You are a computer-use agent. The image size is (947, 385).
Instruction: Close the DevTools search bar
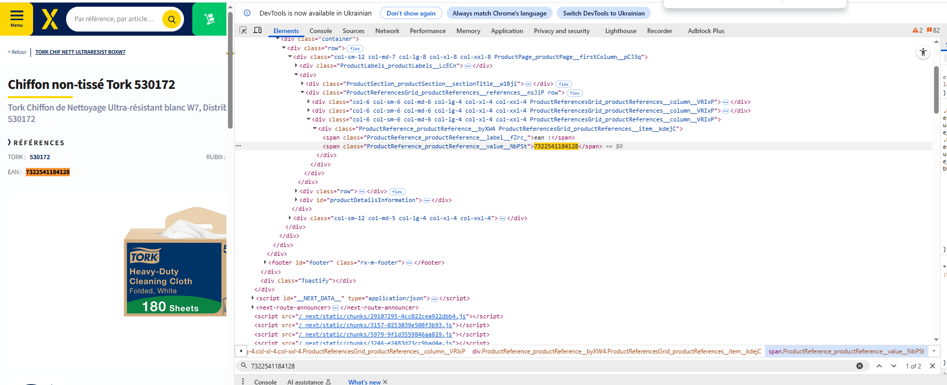tap(933, 366)
